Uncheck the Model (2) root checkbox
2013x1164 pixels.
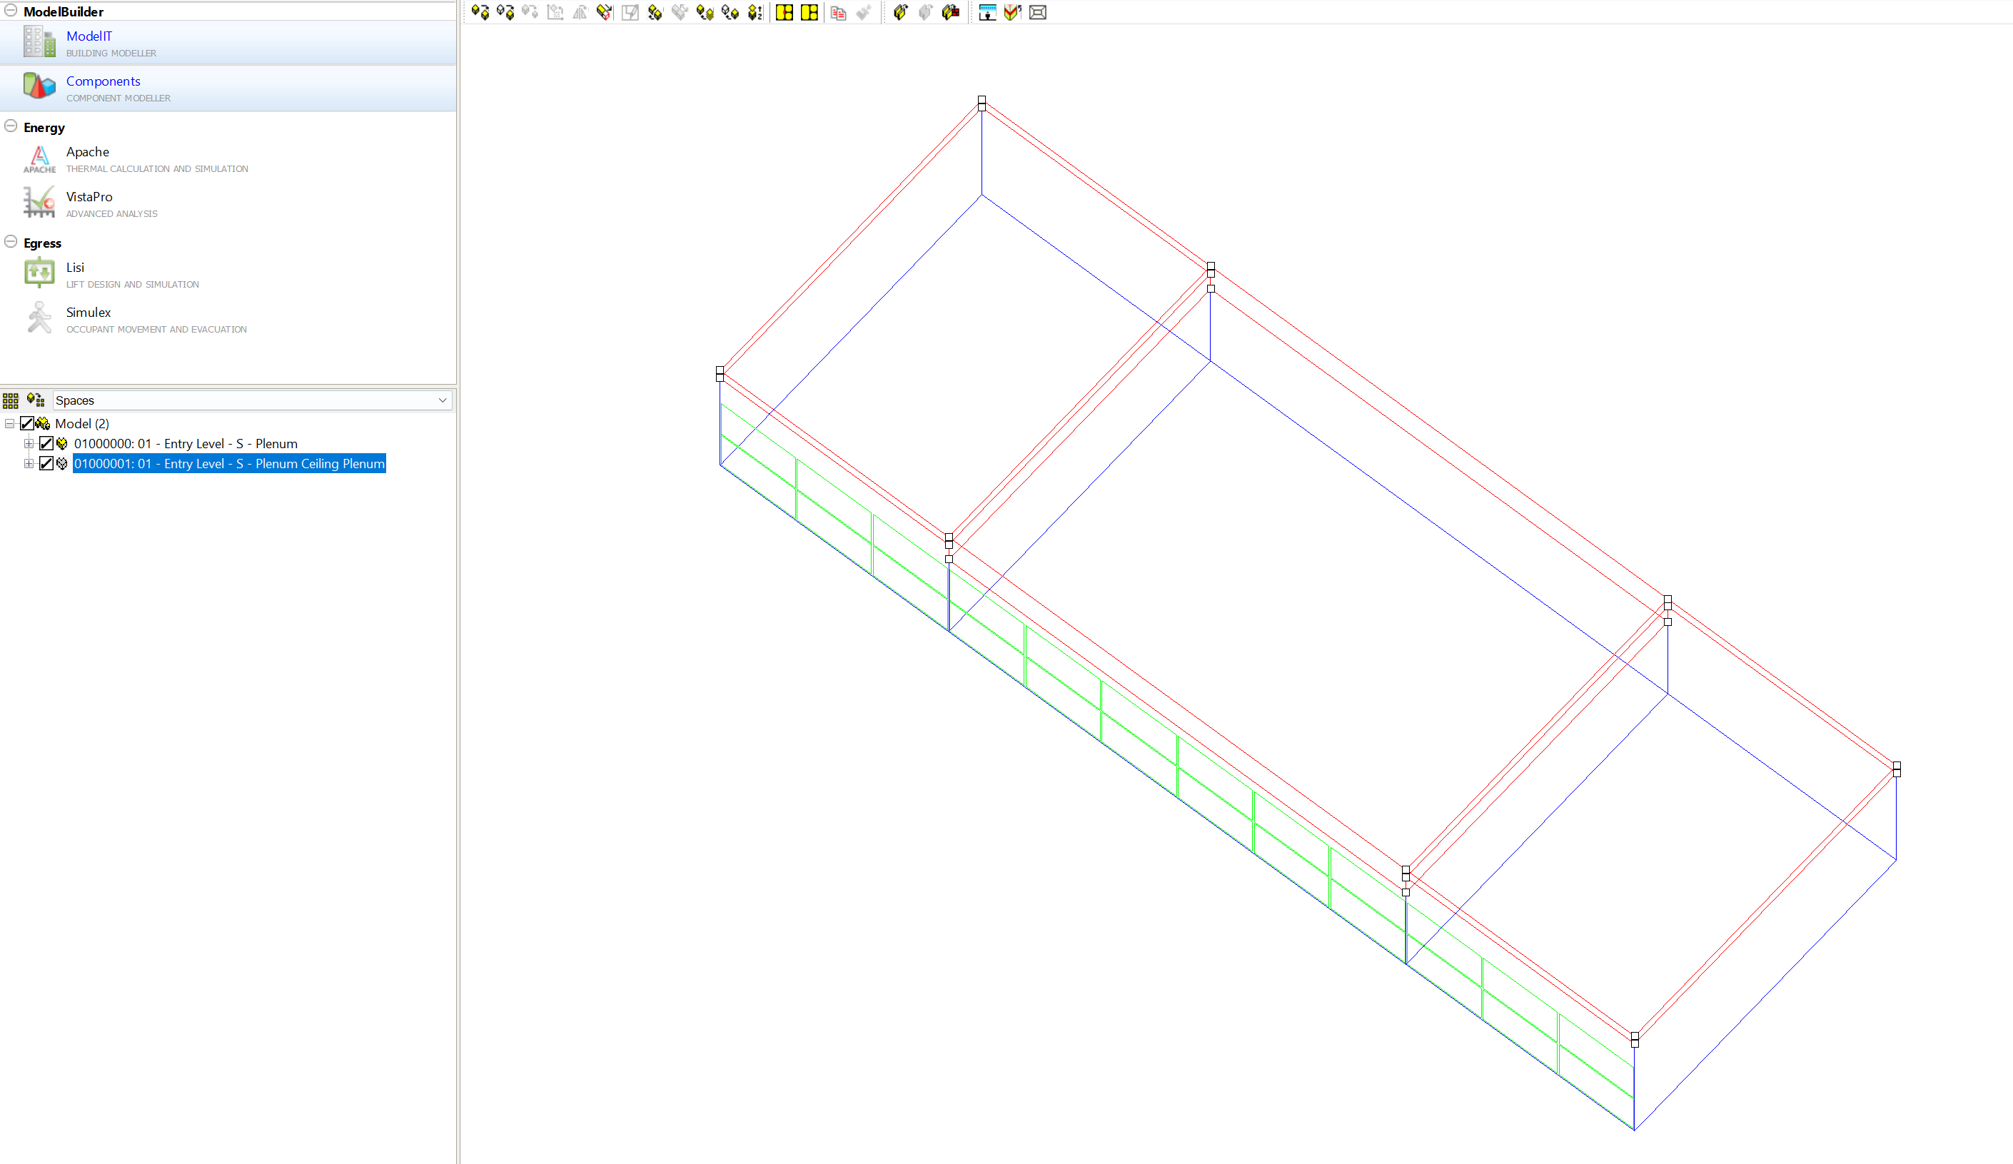(27, 423)
